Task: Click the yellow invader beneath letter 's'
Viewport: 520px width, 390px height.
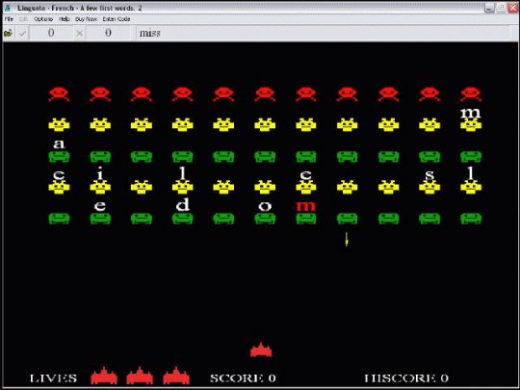Action: [429, 188]
